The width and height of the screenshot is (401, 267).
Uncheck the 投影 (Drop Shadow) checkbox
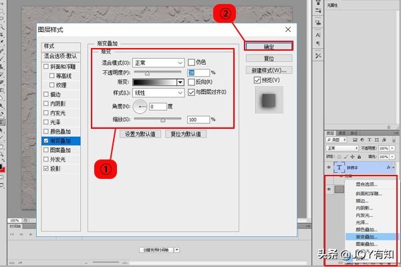point(46,168)
